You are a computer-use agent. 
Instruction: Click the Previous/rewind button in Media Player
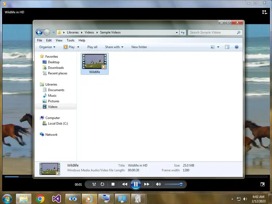click(125, 184)
